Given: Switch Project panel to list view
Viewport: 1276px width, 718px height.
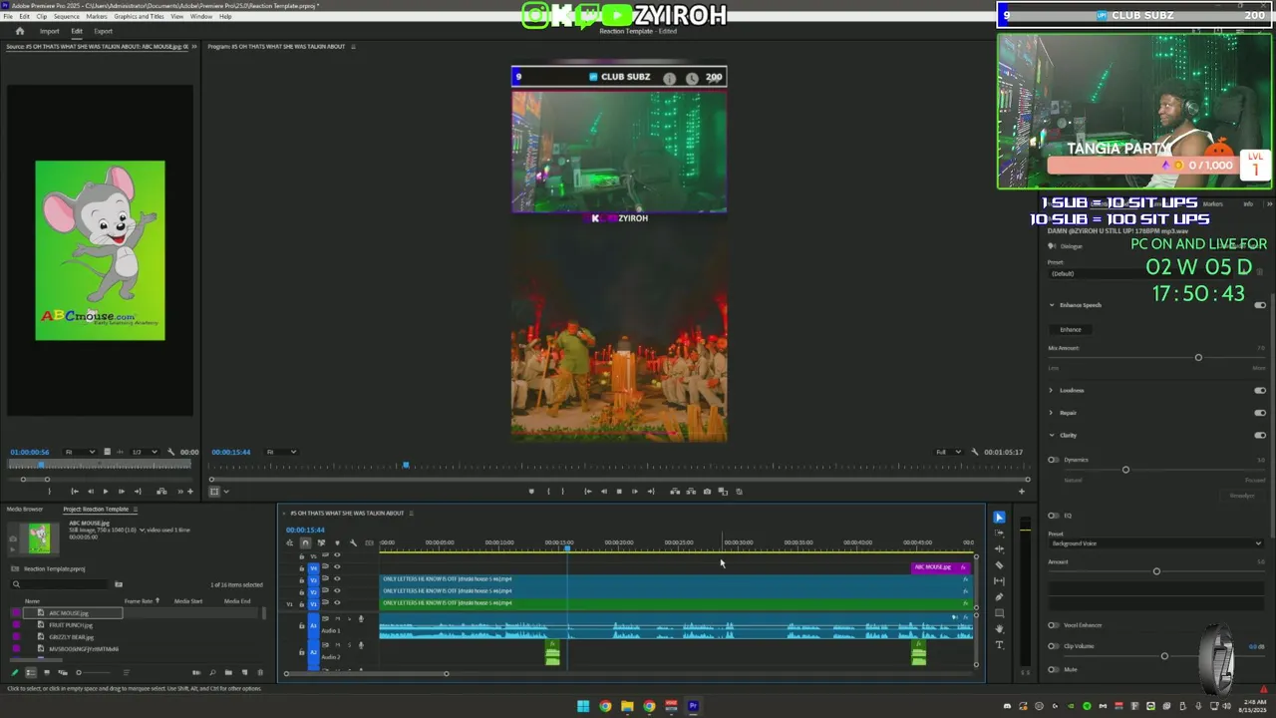Looking at the screenshot, I should pos(30,672).
